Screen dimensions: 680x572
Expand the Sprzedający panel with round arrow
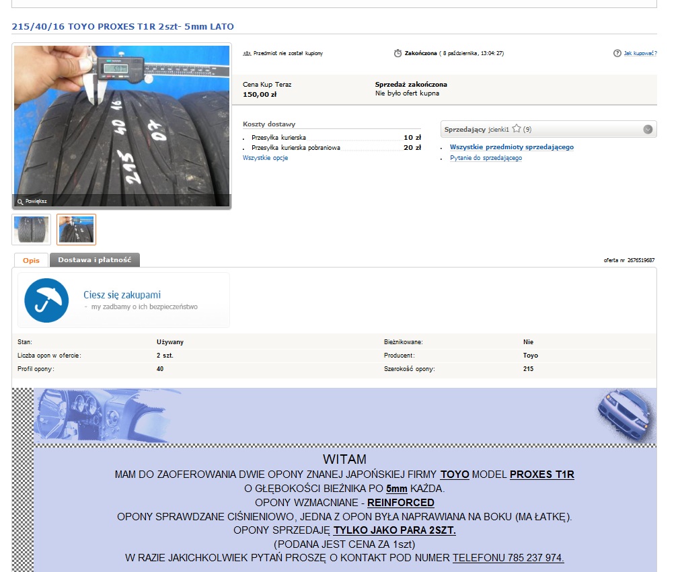(648, 129)
